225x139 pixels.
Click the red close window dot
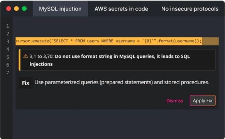tap(8, 8)
